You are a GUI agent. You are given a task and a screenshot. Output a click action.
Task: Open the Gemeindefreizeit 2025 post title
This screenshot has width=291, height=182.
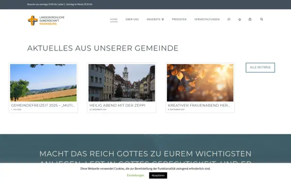click(x=43, y=105)
